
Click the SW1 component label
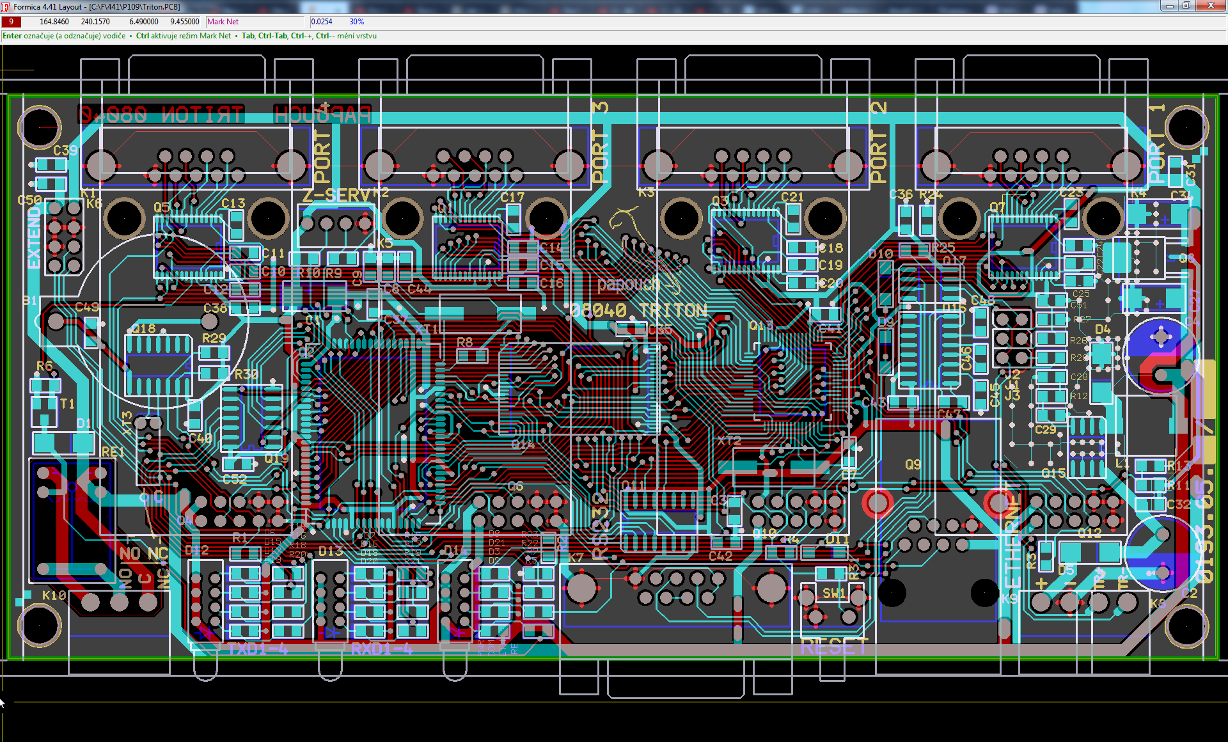833,593
